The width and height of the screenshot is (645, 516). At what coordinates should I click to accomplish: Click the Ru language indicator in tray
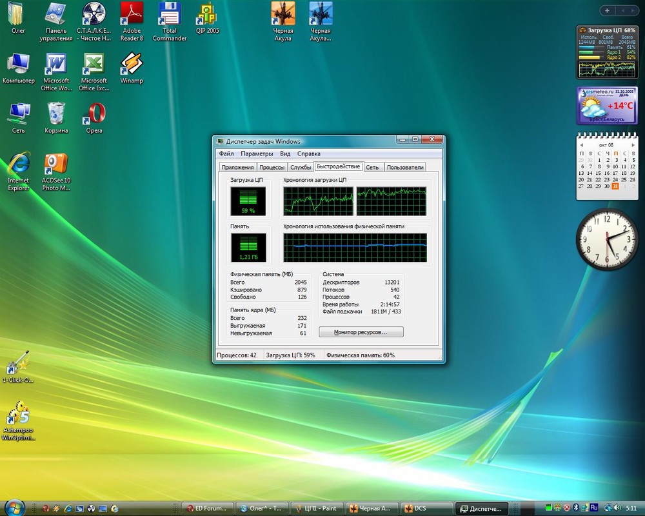[x=594, y=508]
